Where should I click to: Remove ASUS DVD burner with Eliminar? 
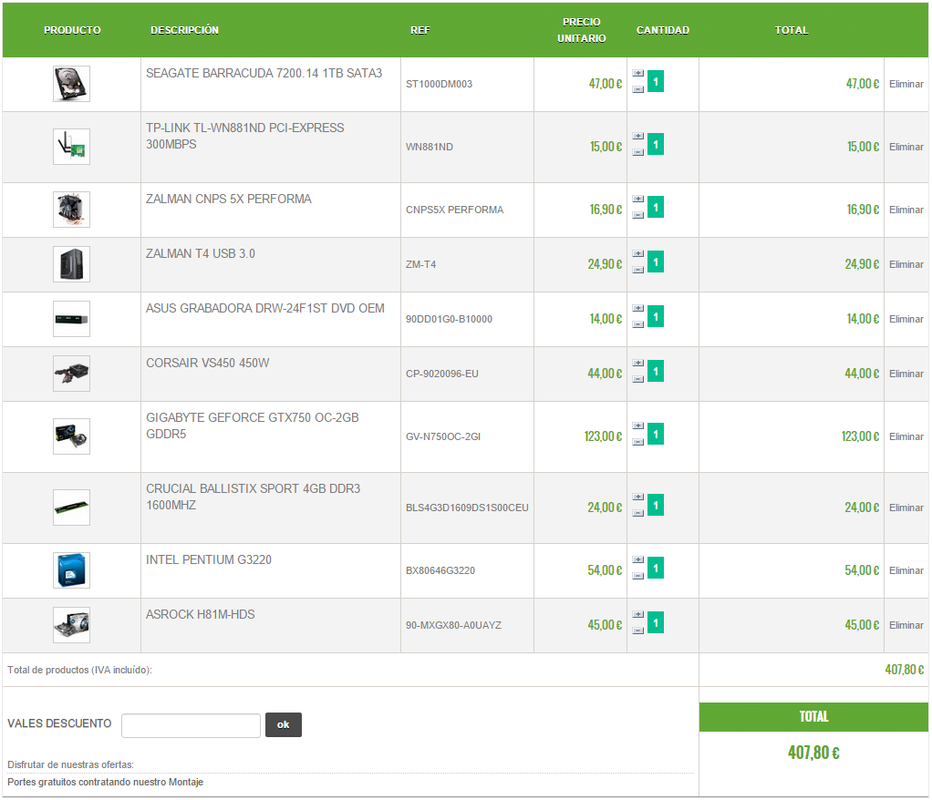point(906,320)
